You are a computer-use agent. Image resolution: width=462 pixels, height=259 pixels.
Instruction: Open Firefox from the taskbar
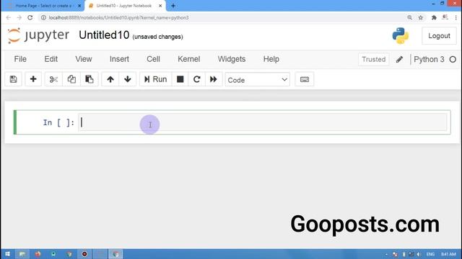tap(38, 254)
